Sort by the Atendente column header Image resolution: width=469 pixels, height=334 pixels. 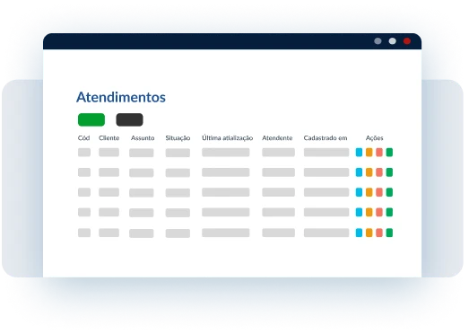[x=277, y=138]
